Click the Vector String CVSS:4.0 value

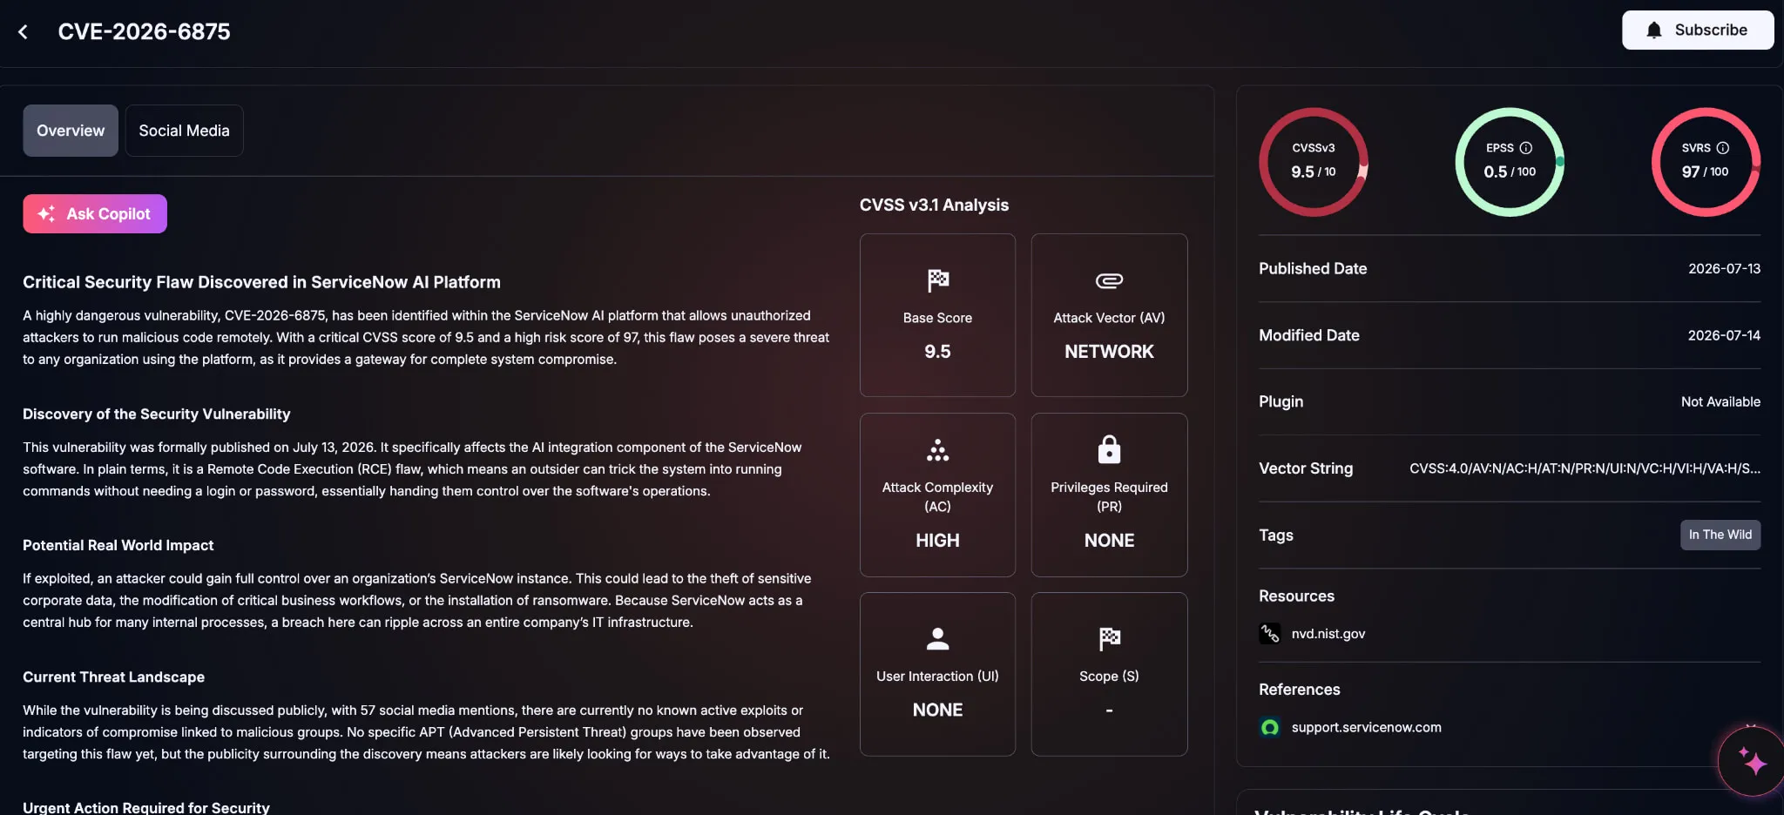coord(1585,468)
